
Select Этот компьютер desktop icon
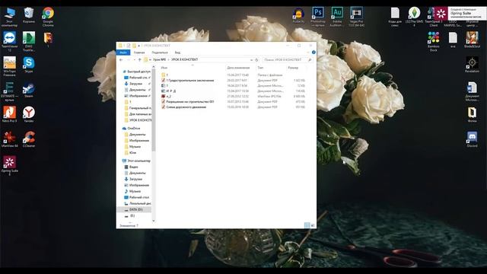pos(10,17)
